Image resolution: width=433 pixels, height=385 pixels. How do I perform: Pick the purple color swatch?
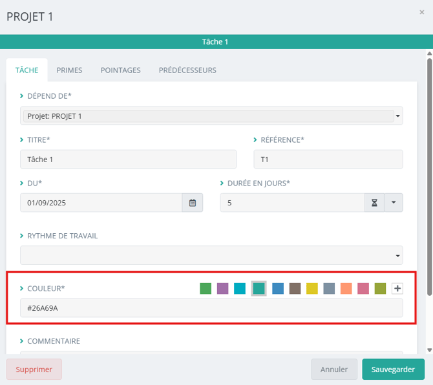[x=222, y=289]
